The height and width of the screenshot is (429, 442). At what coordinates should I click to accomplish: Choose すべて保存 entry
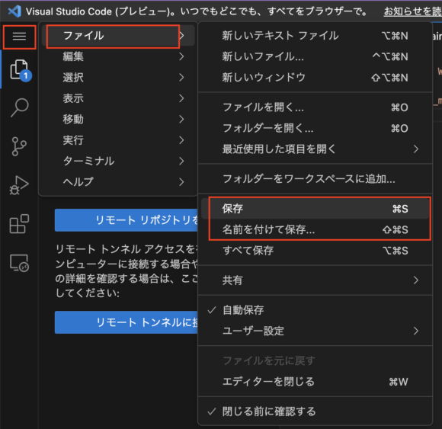pos(315,251)
